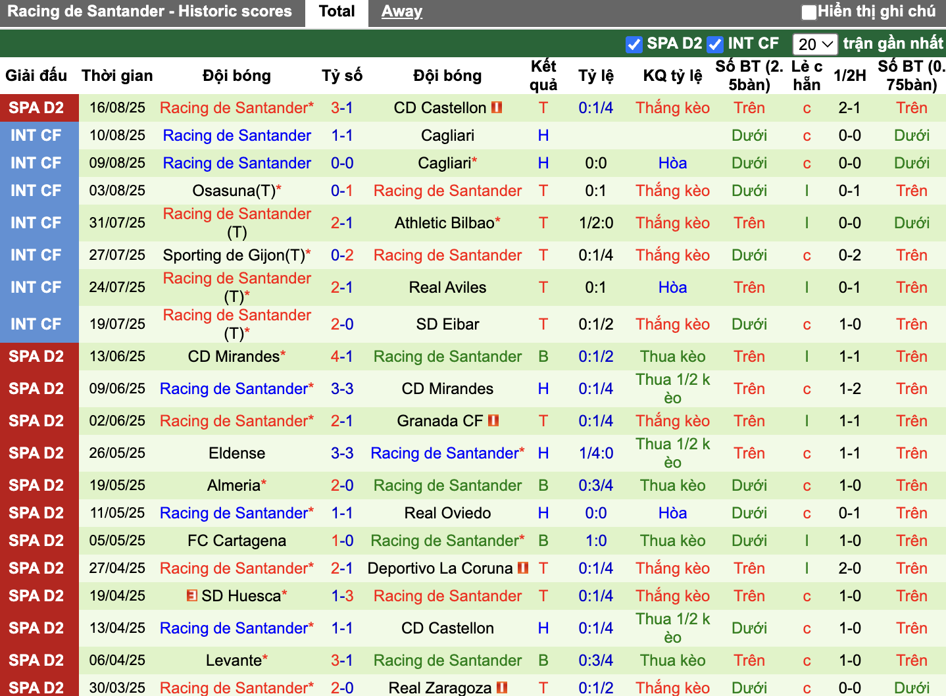The width and height of the screenshot is (946, 696).
Task: Toggle the Hiển thị ghi chú checkbox
Action: [x=809, y=12]
